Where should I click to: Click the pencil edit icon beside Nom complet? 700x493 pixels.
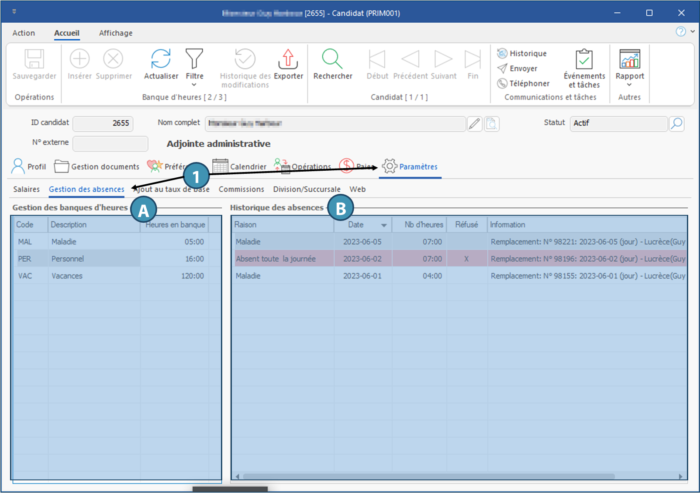click(x=475, y=124)
